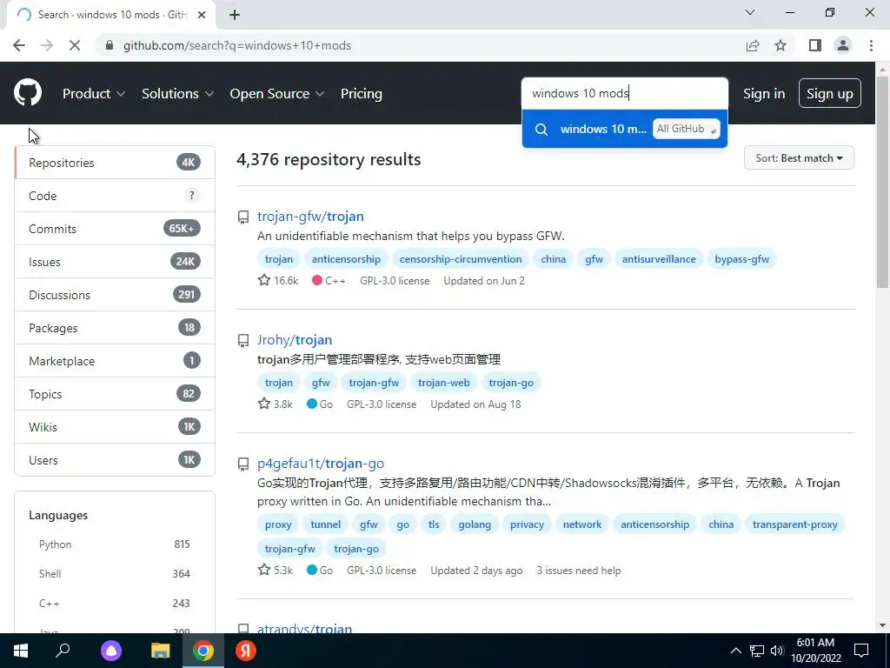Click the search magnifier in suggestion dropdown
Screen dimensions: 890x668
[541, 129]
